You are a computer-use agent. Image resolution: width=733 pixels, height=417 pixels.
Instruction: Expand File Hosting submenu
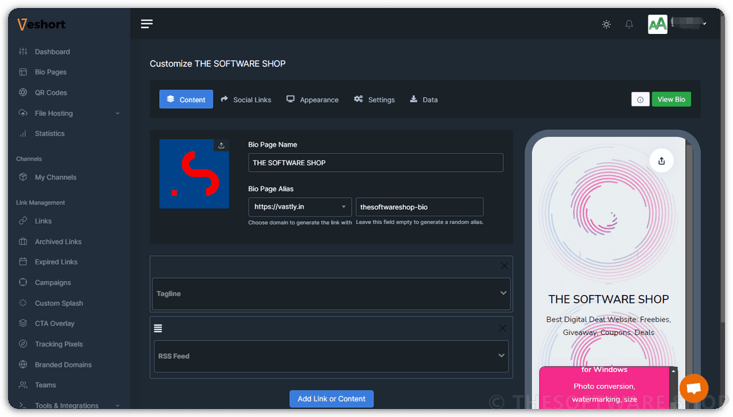(69, 113)
